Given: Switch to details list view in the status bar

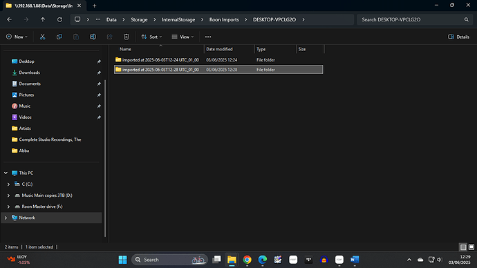Looking at the screenshot, I should tap(463, 247).
